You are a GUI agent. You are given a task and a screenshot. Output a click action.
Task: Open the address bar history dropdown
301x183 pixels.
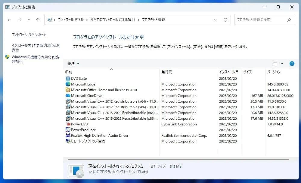[215, 20]
